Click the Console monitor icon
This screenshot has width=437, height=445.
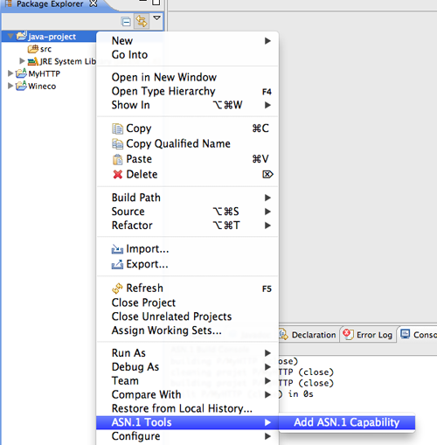click(x=405, y=334)
